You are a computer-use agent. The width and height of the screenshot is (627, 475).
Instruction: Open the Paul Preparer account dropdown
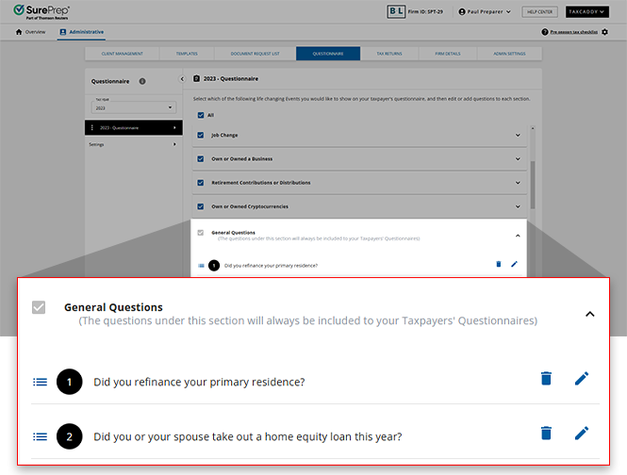(x=485, y=12)
